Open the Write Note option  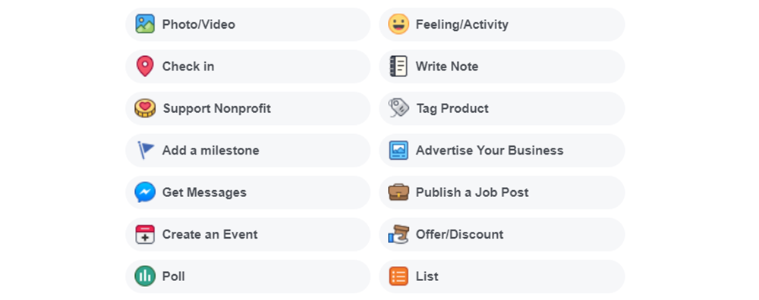pyautogui.click(x=502, y=66)
